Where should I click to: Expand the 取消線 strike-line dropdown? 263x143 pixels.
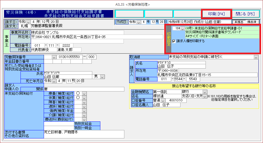point(256,57)
